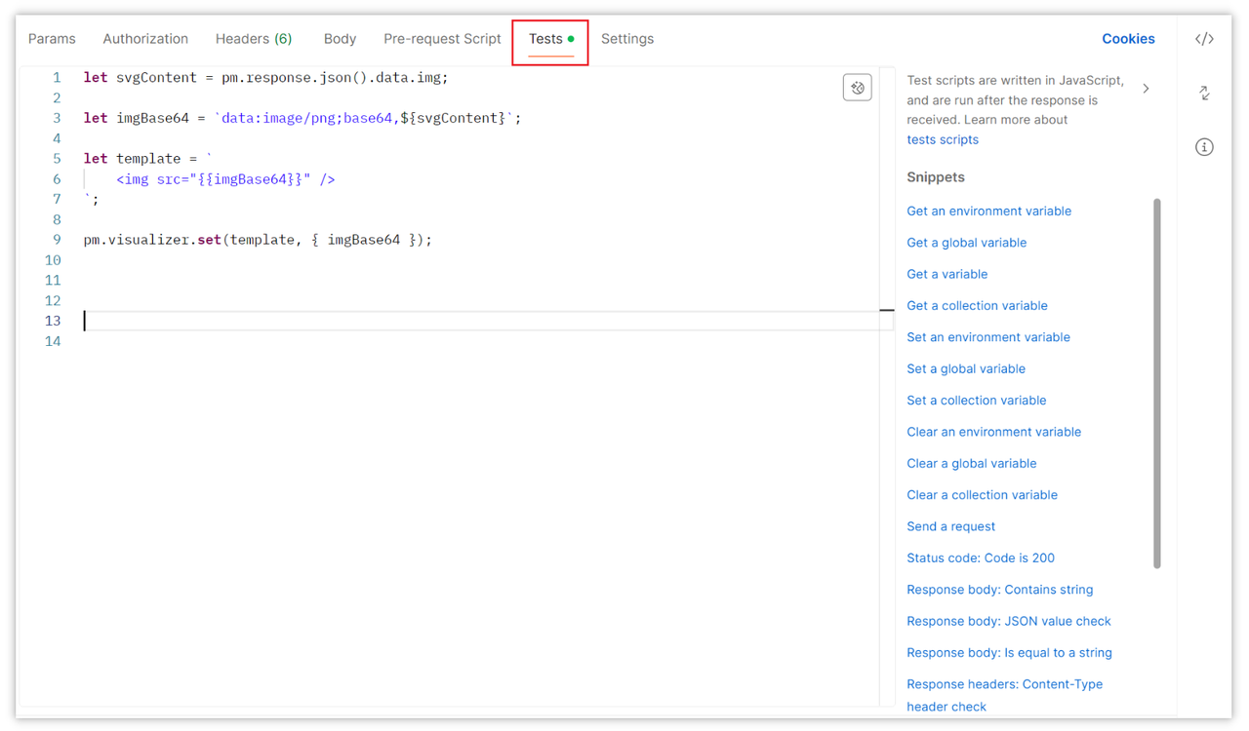Click the Postbot AI icon in editor
The height and width of the screenshot is (731, 1249).
[857, 88]
